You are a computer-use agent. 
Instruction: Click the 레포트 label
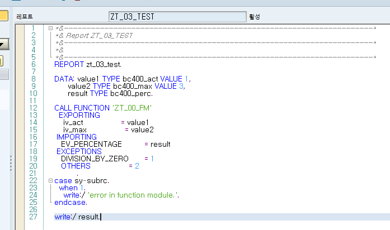pos(25,17)
